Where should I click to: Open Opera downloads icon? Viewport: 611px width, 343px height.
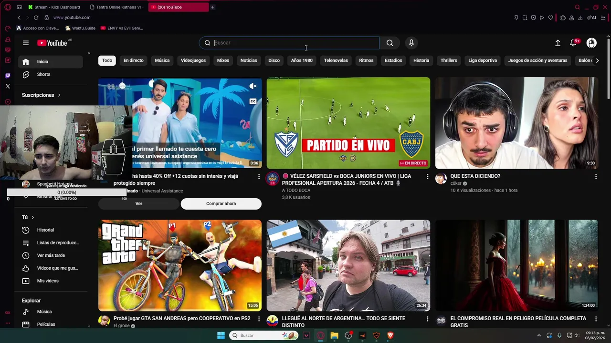click(x=580, y=18)
